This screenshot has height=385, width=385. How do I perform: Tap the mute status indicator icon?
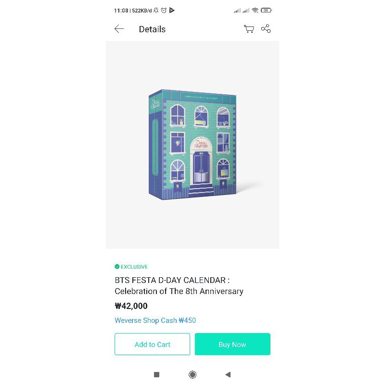click(x=155, y=10)
